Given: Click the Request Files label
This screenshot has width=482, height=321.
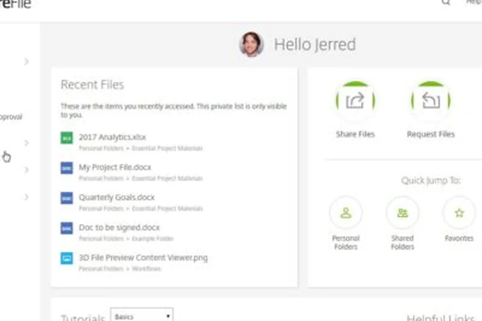Looking at the screenshot, I should [431, 134].
